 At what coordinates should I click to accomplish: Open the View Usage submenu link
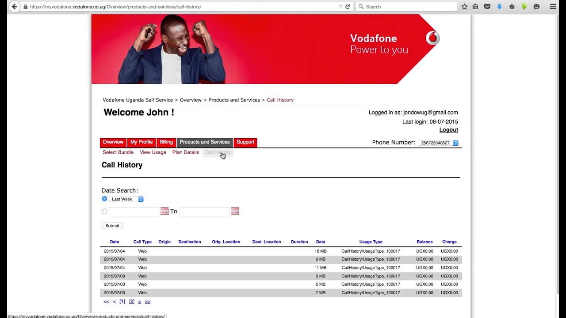coord(153,152)
